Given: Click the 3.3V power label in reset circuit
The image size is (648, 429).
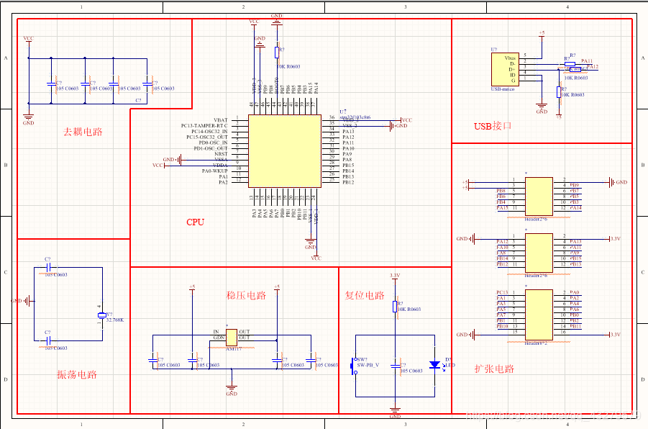Looking at the screenshot, I should [395, 276].
